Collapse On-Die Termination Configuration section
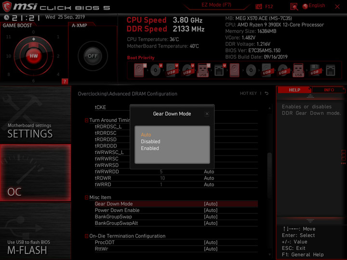 pyautogui.click(x=87, y=236)
